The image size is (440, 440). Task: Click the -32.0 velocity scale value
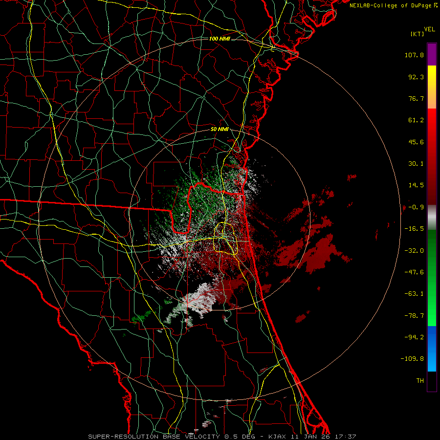(414, 251)
